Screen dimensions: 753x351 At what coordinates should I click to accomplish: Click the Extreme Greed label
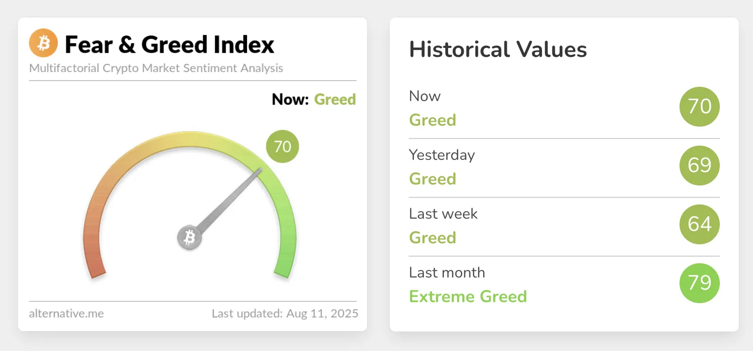click(x=468, y=296)
